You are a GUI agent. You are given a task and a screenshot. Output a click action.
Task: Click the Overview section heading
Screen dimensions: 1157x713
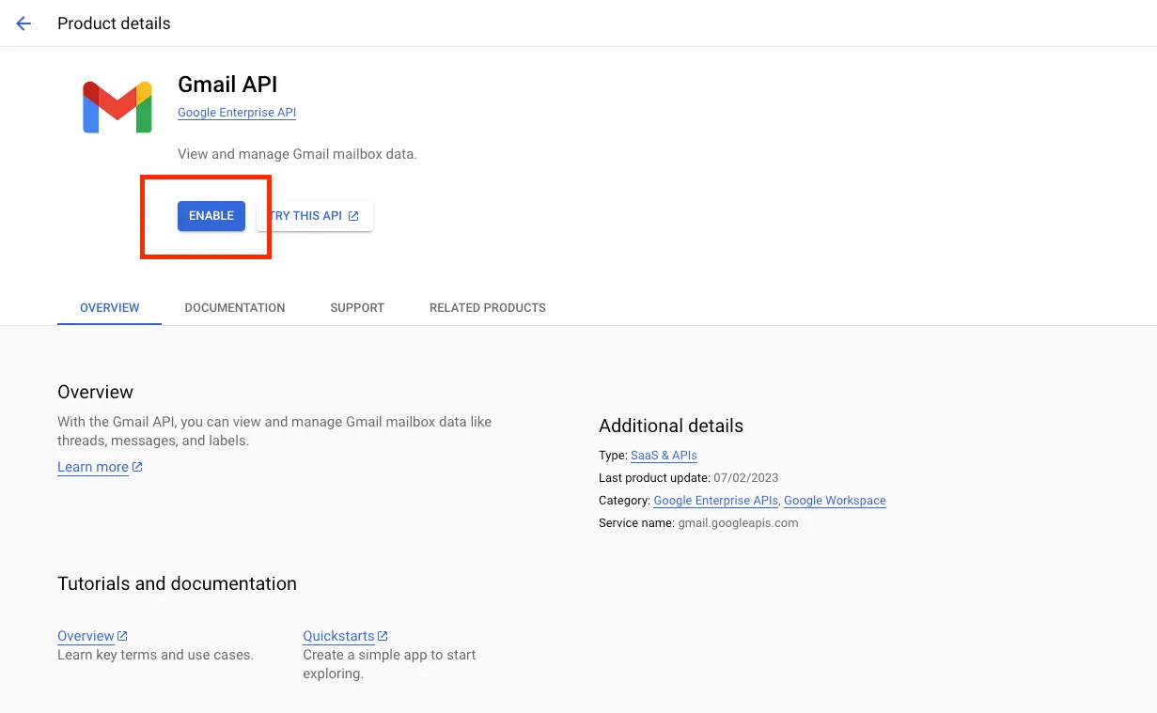click(x=95, y=392)
